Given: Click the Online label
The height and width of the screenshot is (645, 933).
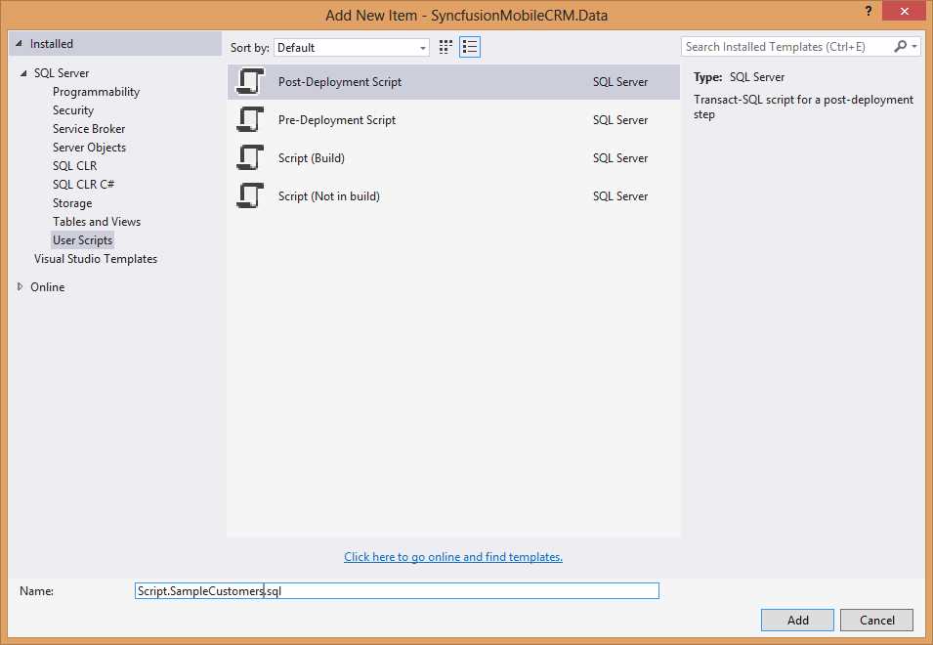Looking at the screenshot, I should tap(48, 286).
